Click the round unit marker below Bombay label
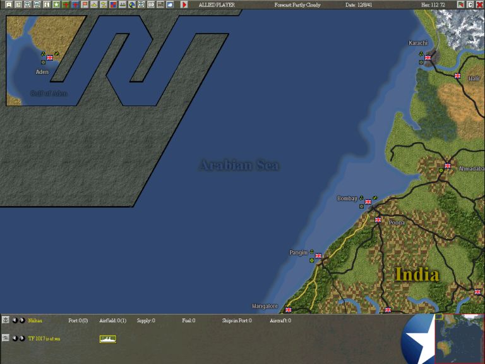This screenshot has width=485, height=364. [361, 206]
